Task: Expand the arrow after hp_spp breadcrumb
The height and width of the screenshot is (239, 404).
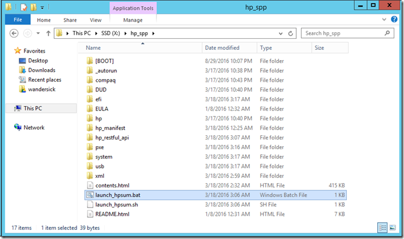Action: point(153,33)
